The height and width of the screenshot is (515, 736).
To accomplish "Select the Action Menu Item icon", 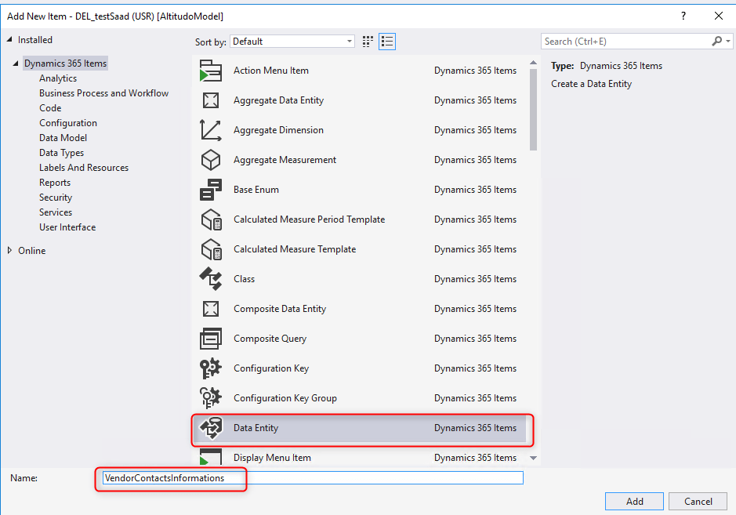I will (211, 71).
